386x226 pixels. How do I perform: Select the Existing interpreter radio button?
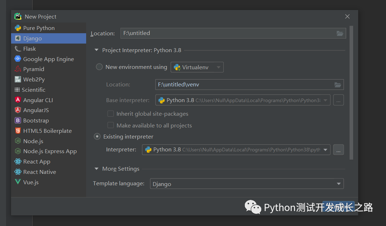click(x=97, y=136)
